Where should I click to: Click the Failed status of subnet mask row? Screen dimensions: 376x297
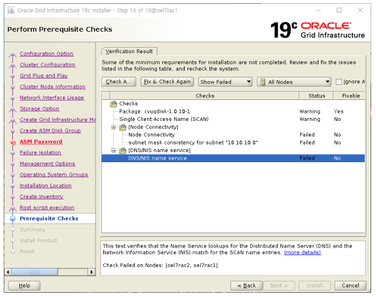307,143
